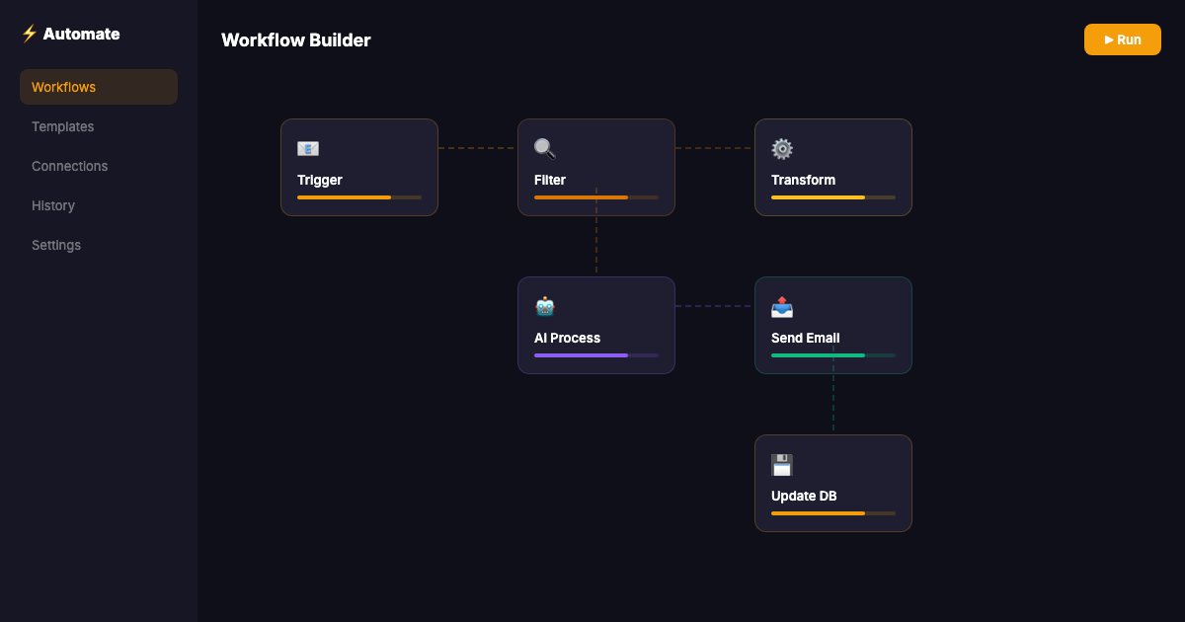Viewport: 1185px width, 622px height.
Task: Click the envelope icon on Trigger node
Action: pyautogui.click(x=308, y=149)
